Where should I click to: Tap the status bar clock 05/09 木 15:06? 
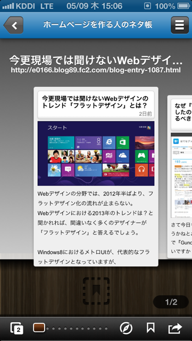click(95, 6)
